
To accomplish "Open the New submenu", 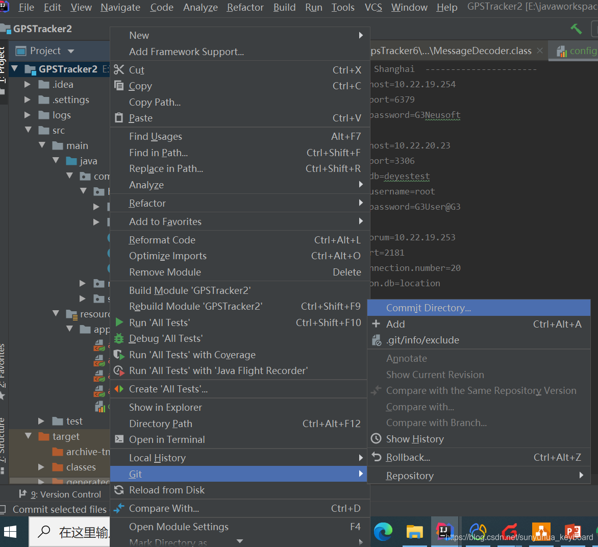I will pyautogui.click(x=240, y=36).
